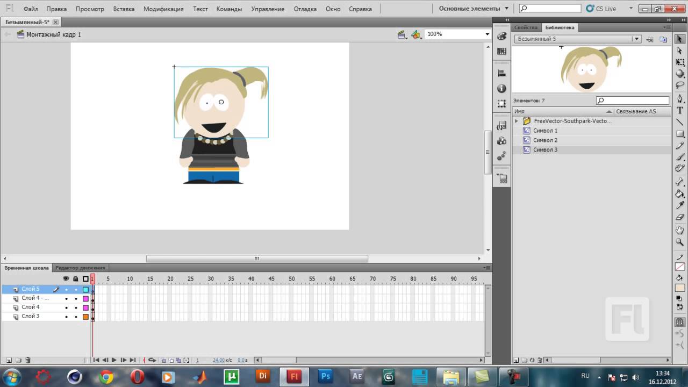
Task: Open the Info panel icon
Action: coord(501,88)
